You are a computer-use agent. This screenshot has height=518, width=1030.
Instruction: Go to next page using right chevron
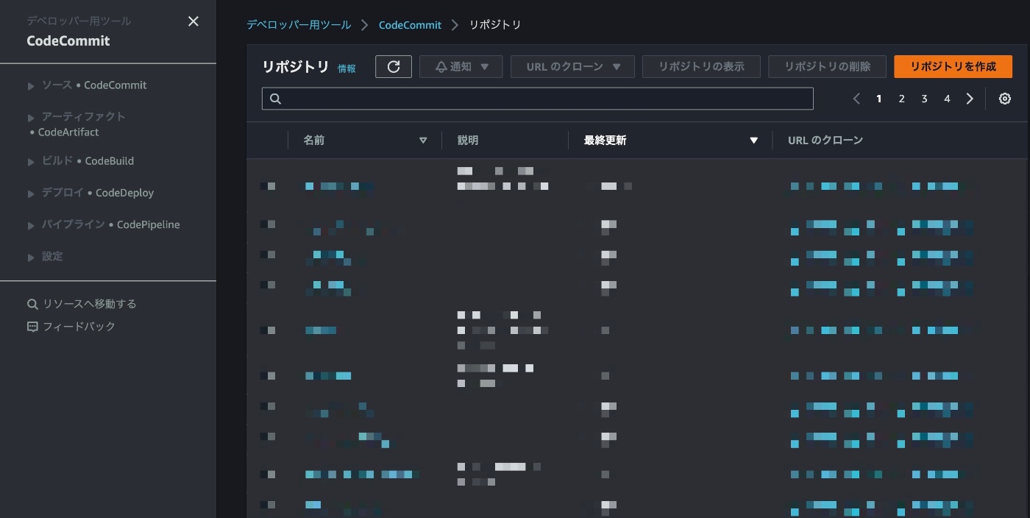coord(970,99)
